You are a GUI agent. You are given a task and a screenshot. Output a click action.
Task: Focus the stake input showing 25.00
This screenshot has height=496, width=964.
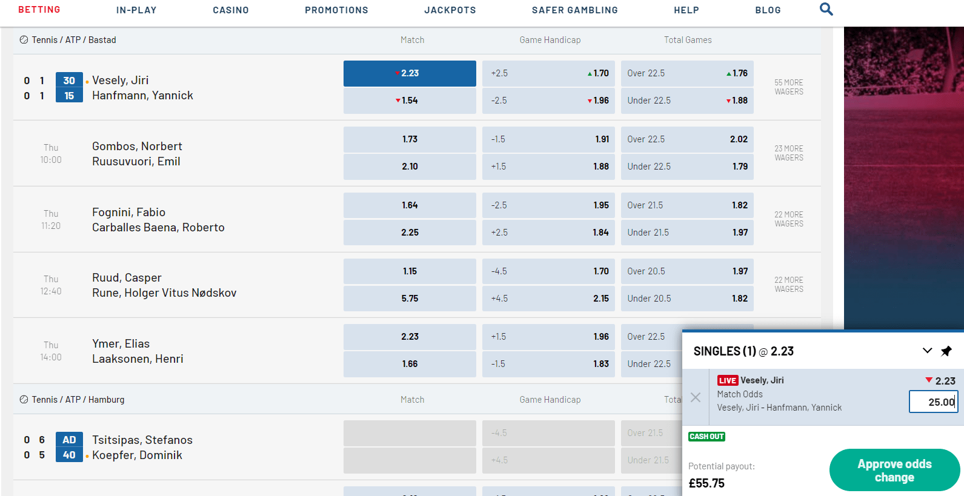point(933,402)
